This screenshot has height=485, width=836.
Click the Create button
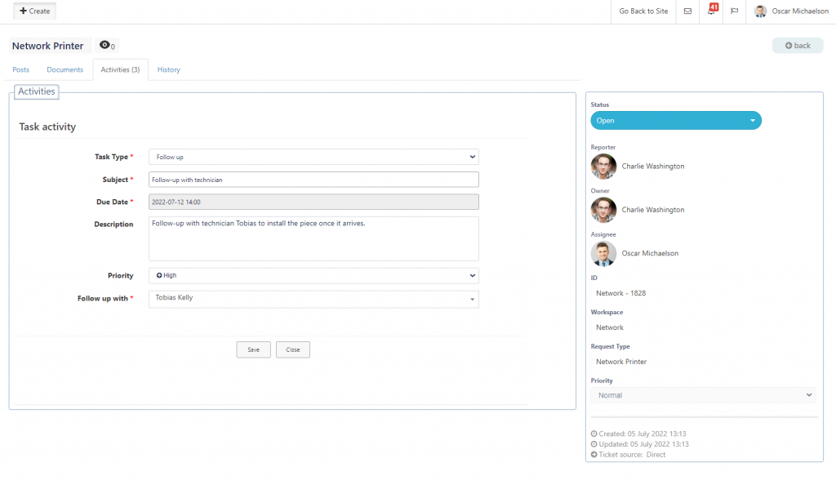[34, 11]
